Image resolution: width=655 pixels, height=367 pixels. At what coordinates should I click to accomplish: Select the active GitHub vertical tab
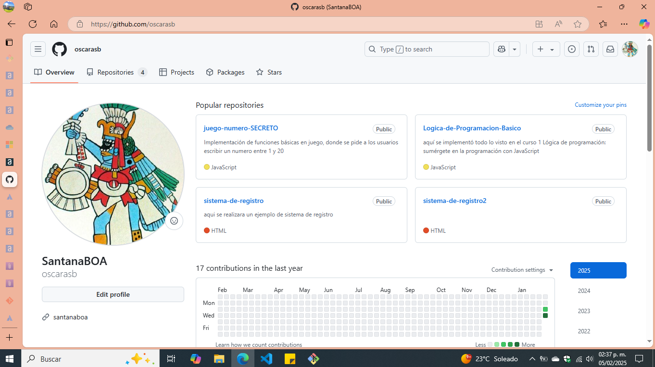point(9,180)
